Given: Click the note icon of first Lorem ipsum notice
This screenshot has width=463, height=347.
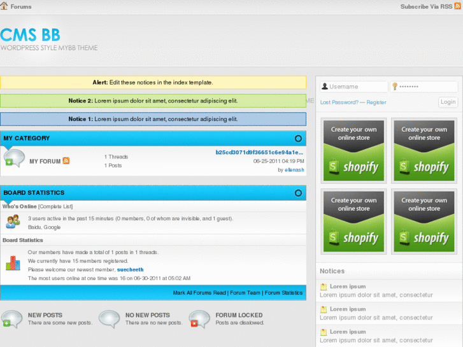Looking at the screenshot, I should click(x=324, y=287).
